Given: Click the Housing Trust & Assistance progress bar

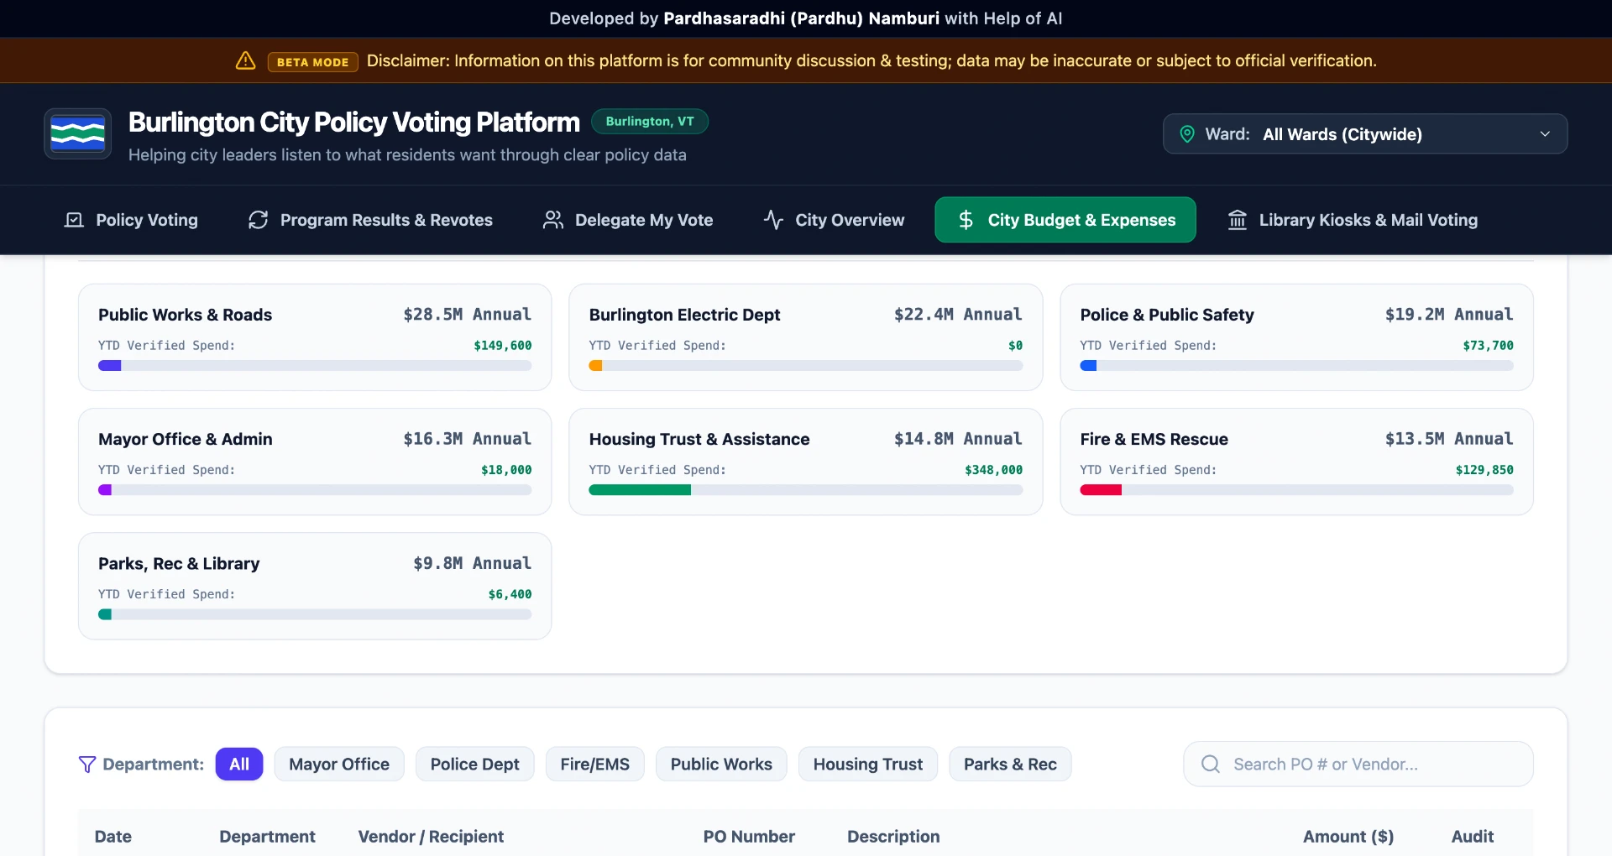Looking at the screenshot, I should tap(806, 490).
